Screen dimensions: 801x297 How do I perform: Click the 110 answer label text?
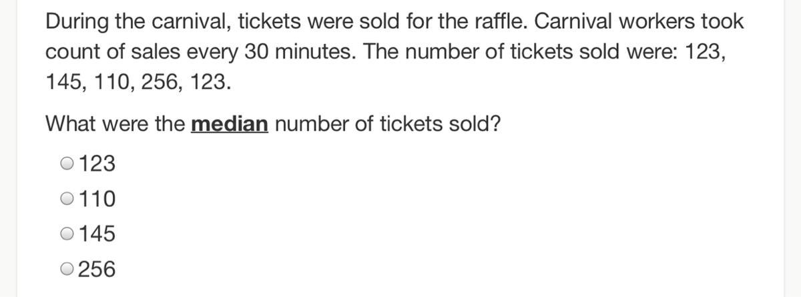click(97, 198)
